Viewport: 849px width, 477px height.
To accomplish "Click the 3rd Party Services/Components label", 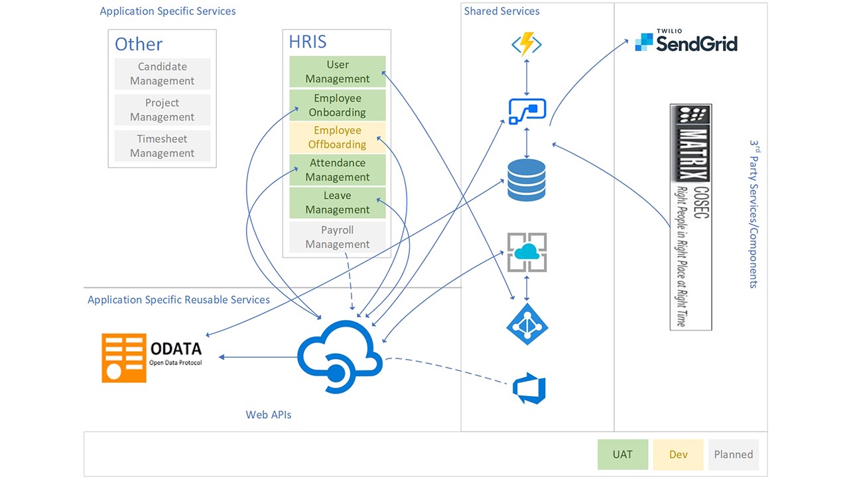I will tap(754, 213).
